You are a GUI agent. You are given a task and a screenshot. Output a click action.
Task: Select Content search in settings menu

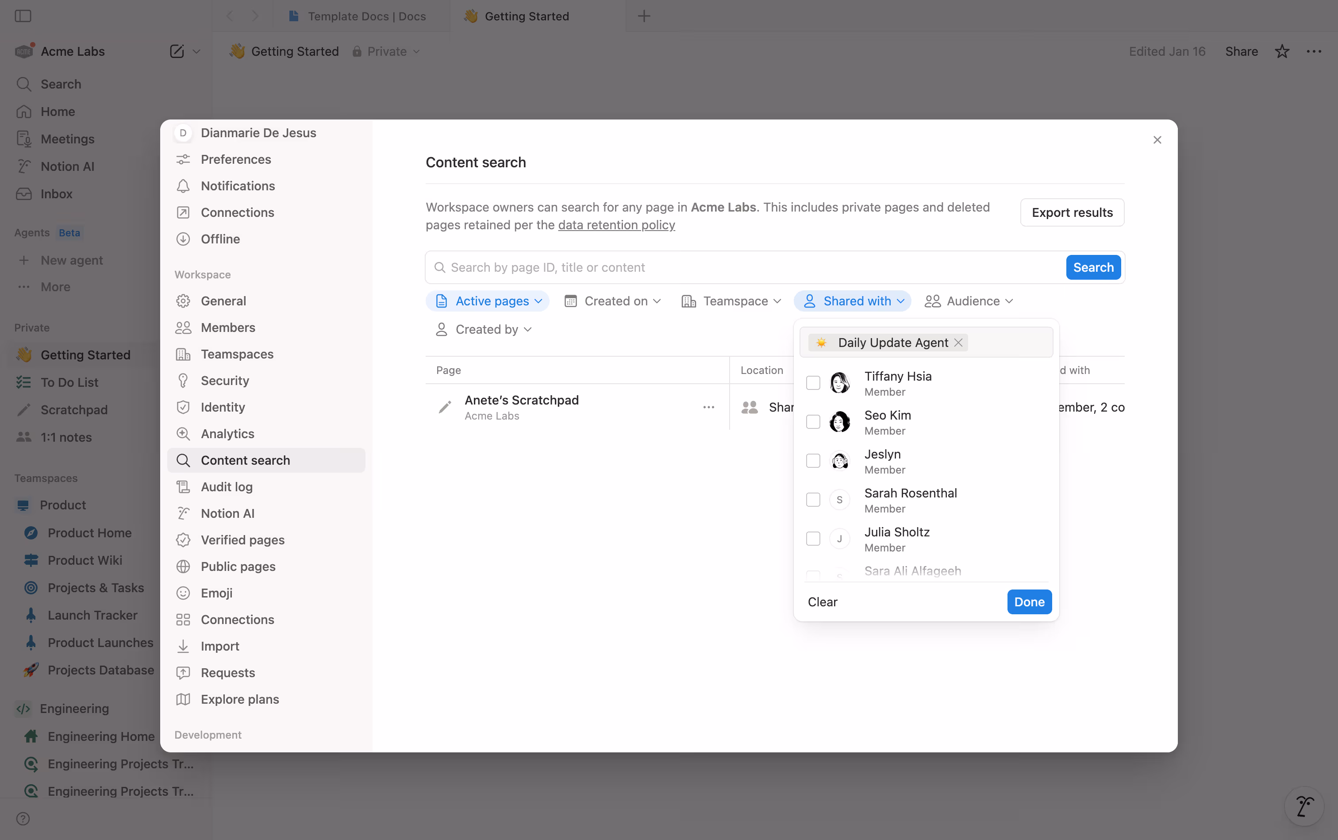(x=246, y=459)
